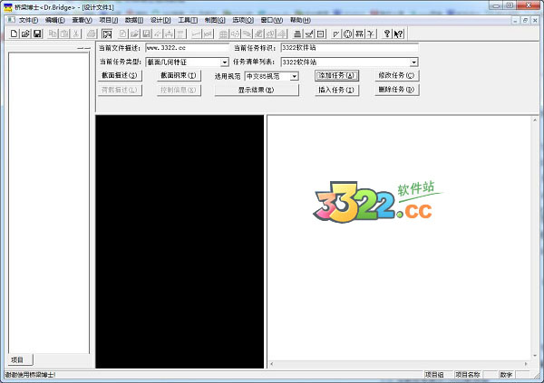Click the Open file folder icon
The height and width of the screenshot is (383, 544).
point(25,34)
